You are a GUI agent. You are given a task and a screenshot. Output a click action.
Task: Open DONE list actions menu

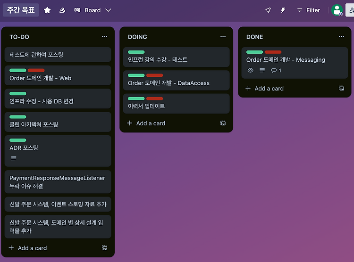(341, 37)
